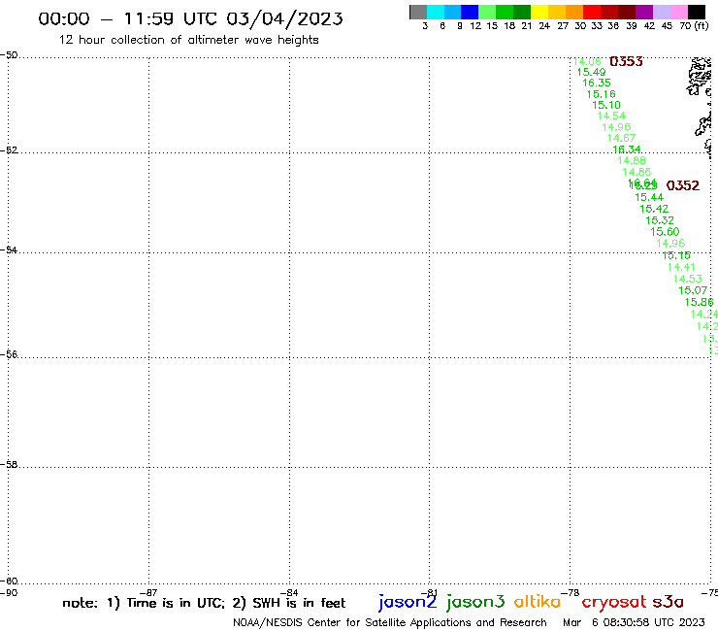Click the timestamp "08:30:58 UTC 2023"
The image size is (718, 631).
[654, 622]
